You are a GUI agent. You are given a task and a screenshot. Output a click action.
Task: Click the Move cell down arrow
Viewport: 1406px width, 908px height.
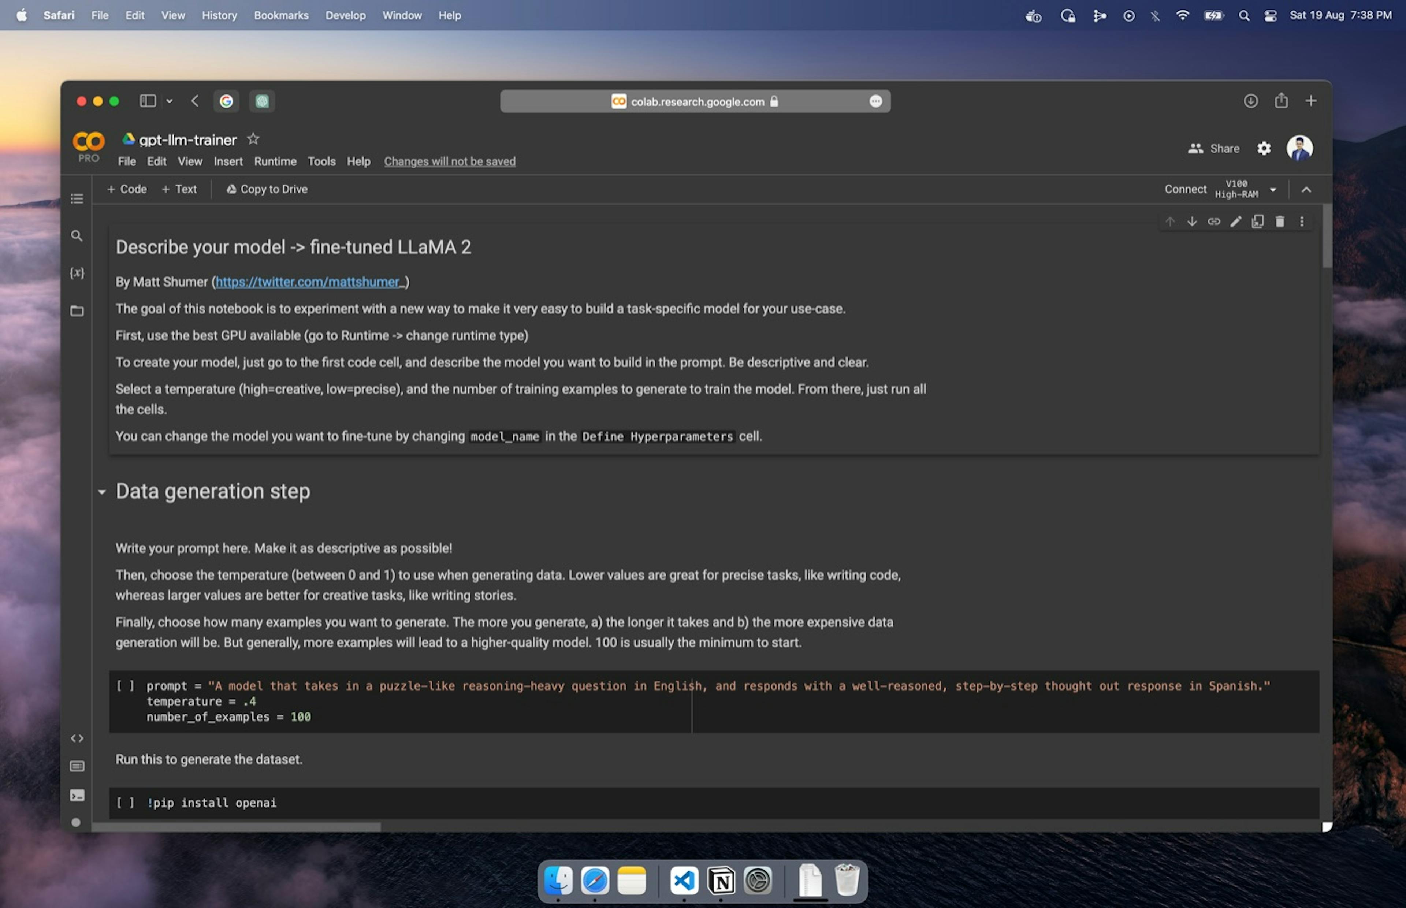pos(1191,222)
